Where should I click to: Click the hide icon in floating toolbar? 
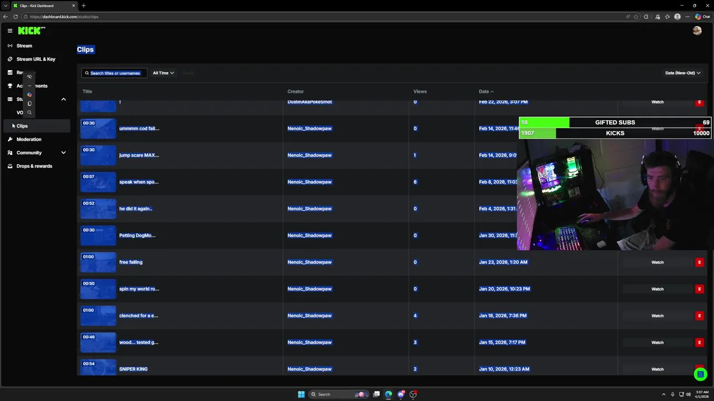(x=30, y=77)
